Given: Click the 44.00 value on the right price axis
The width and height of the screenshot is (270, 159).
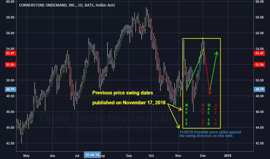Looking at the screenshot, I should pyautogui.click(x=260, y=127).
